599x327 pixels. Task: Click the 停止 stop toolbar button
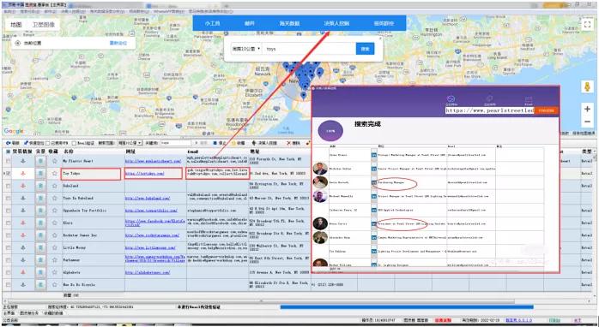[x=220, y=143]
